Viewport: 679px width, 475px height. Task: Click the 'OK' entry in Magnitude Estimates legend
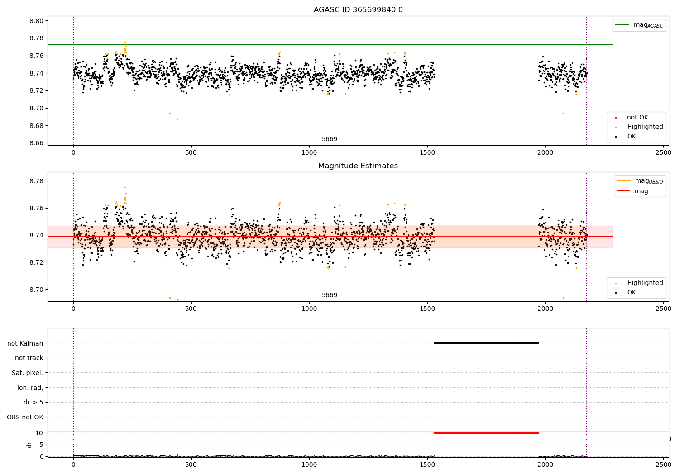click(x=631, y=293)
